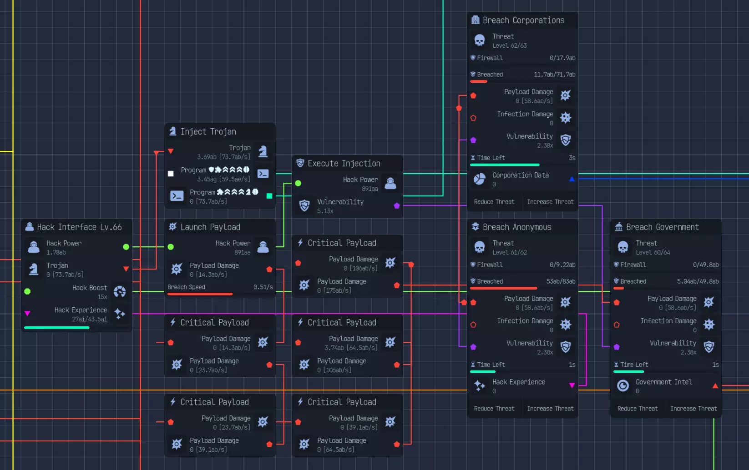Click the Breach Speed value 0.51/s

coord(263,287)
